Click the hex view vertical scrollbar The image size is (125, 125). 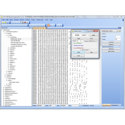point(100,67)
